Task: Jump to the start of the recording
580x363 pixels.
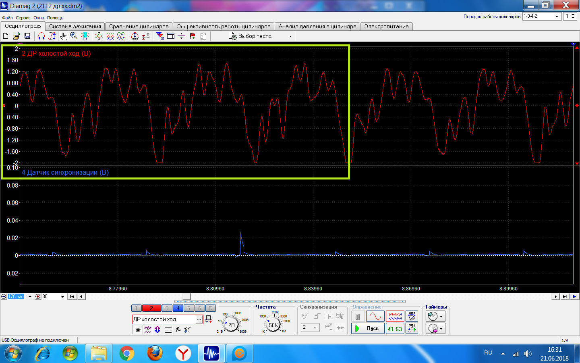Action: coord(72,296)
